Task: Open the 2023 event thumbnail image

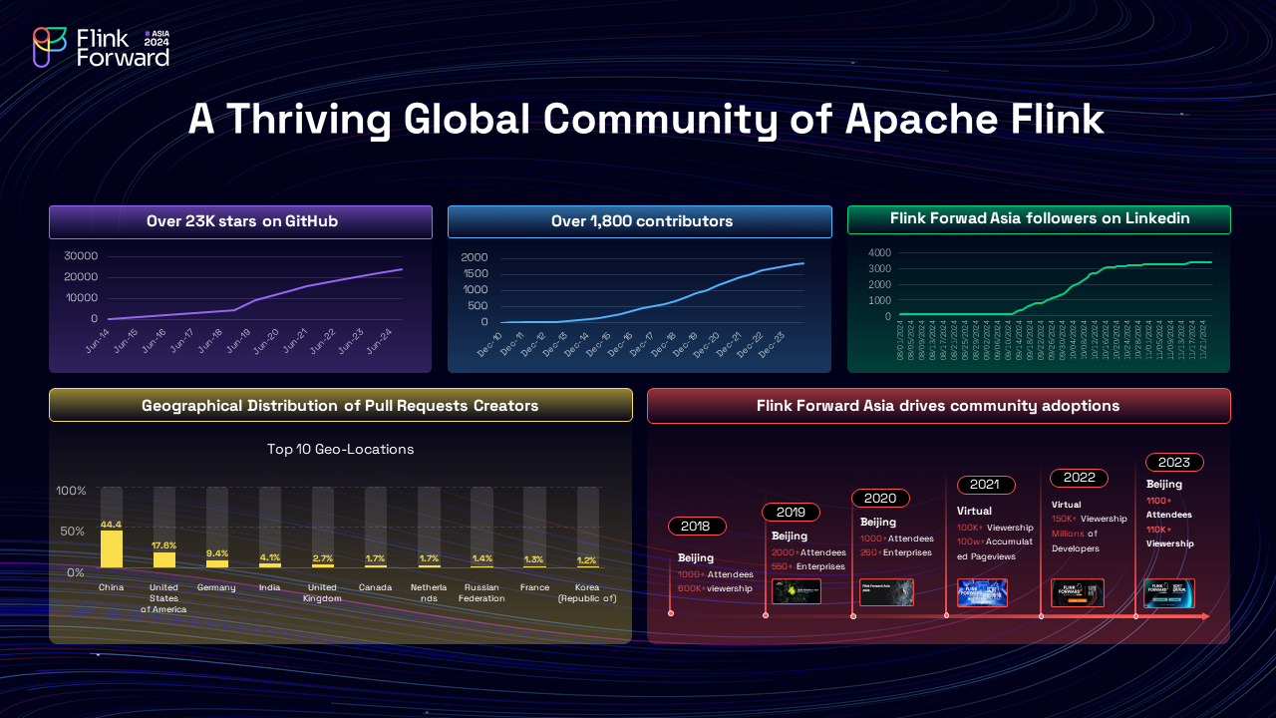Action: tap(1168, 593)
